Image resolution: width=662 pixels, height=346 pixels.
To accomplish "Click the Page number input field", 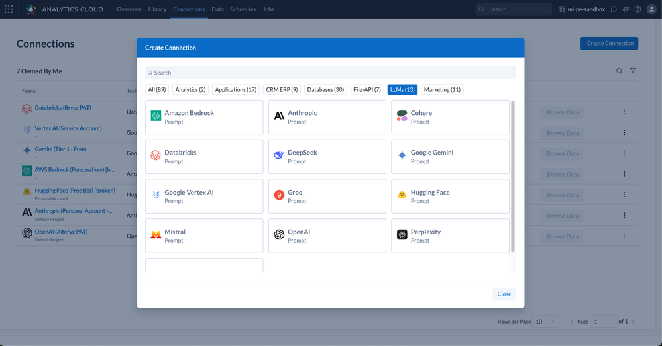I will 603,321.
